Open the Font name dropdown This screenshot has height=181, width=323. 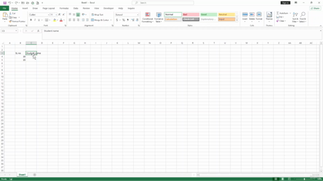coord(48,15)
